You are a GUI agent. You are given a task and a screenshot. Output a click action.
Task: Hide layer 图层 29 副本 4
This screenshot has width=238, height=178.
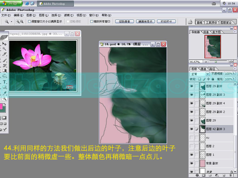[192, 103]
